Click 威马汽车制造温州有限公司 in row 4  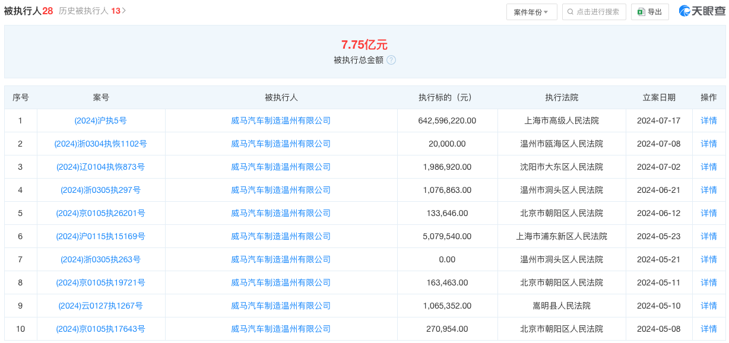pos(281,190)
